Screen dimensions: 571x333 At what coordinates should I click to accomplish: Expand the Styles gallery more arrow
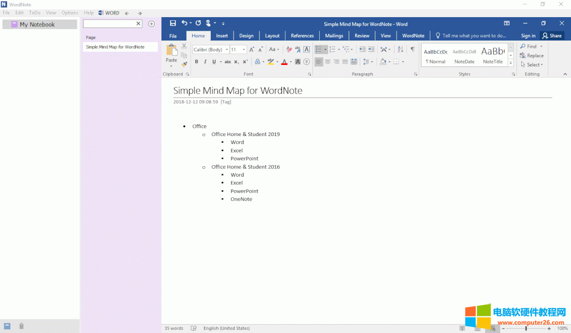pos(511,64)
